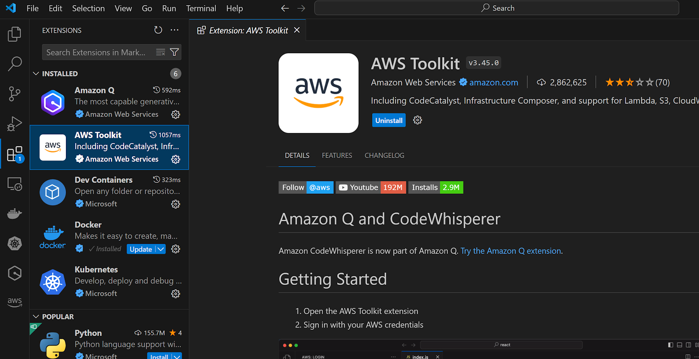The image size is (699, 359).
Task: Select Kubernetes extension in list
Action: click(x=109, y=282)
